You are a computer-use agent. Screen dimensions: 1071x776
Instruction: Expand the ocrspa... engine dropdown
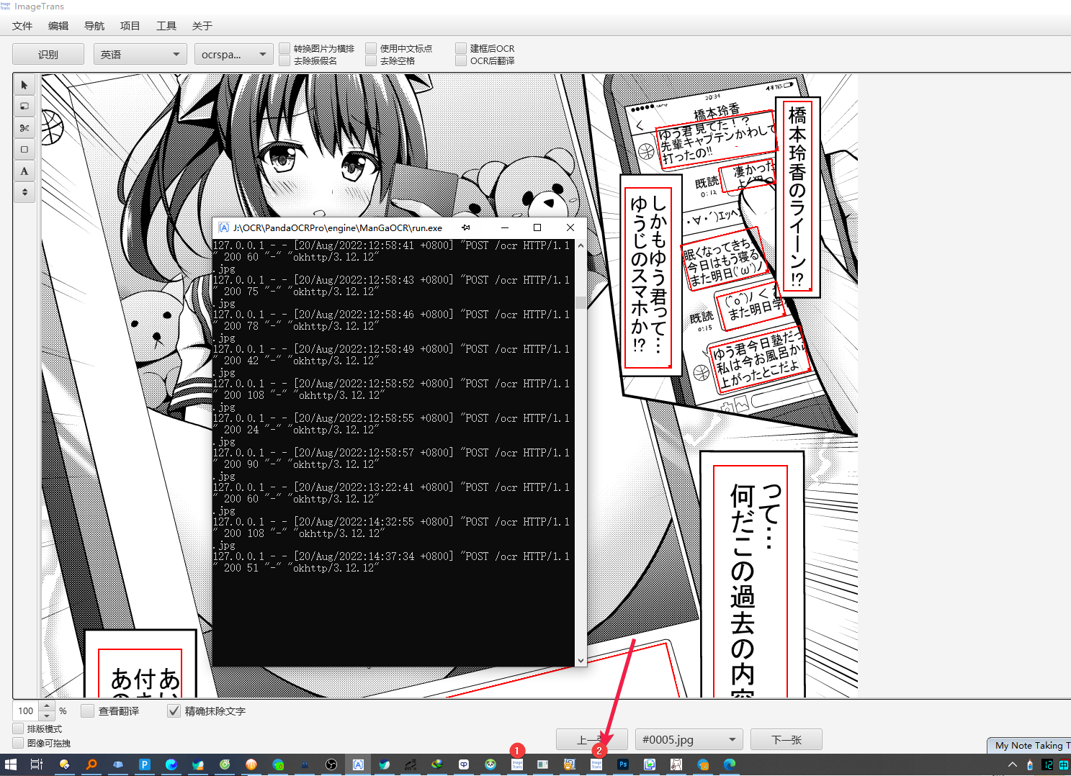pos(234,54)
